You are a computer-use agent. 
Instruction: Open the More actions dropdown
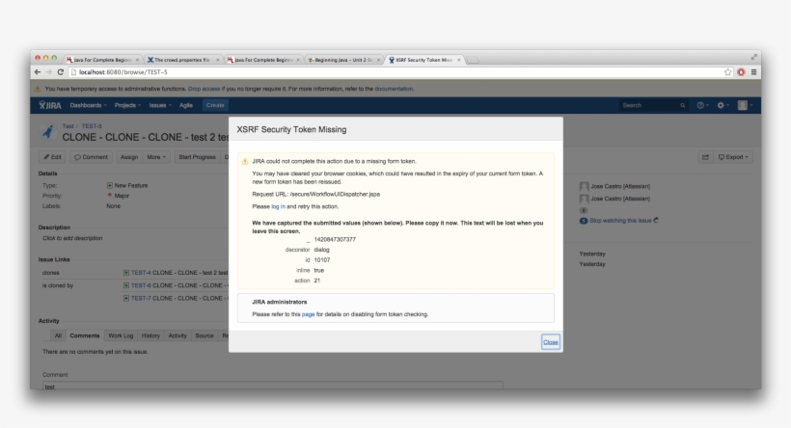(156, 156)
